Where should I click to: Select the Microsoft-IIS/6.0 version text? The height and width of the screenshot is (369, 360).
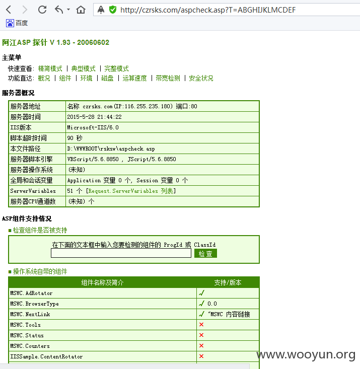point(93,127)
